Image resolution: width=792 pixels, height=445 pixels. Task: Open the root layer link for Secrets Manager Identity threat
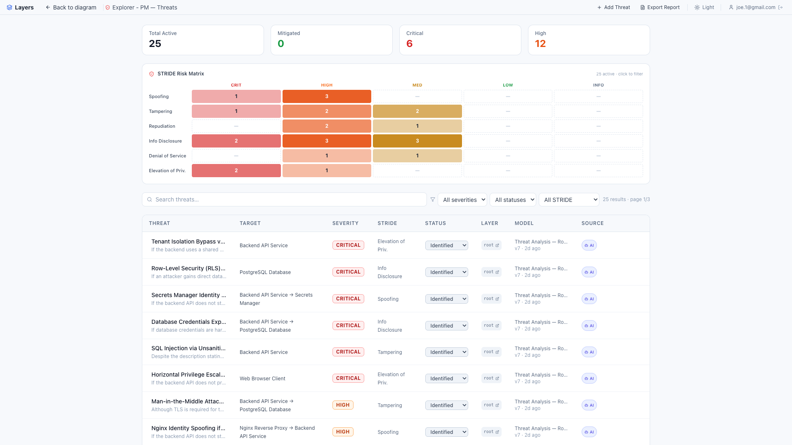pyautogui.click(x=491, y=299)
